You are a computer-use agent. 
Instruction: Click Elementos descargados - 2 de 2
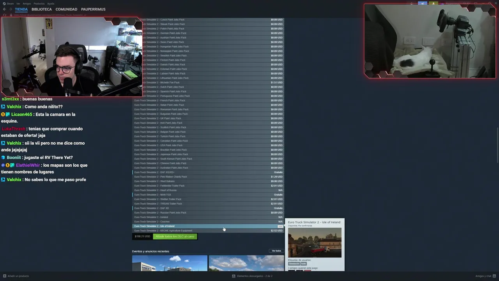(x=255, y=276)
